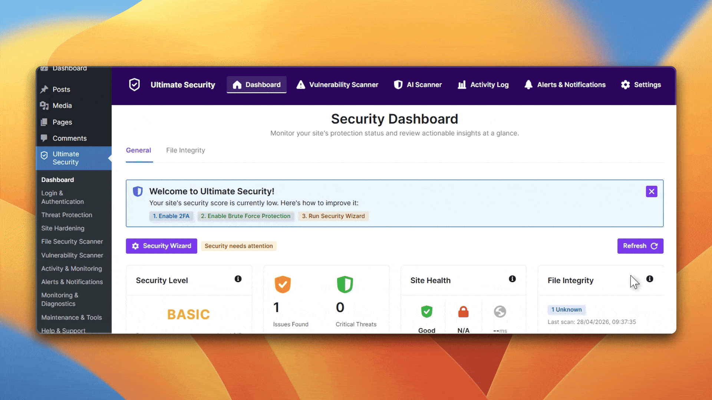Screen dimensions: 712x400
Task: Dismiss the Welcome to Ultimate Security notice
Action: tap(651, 191)
